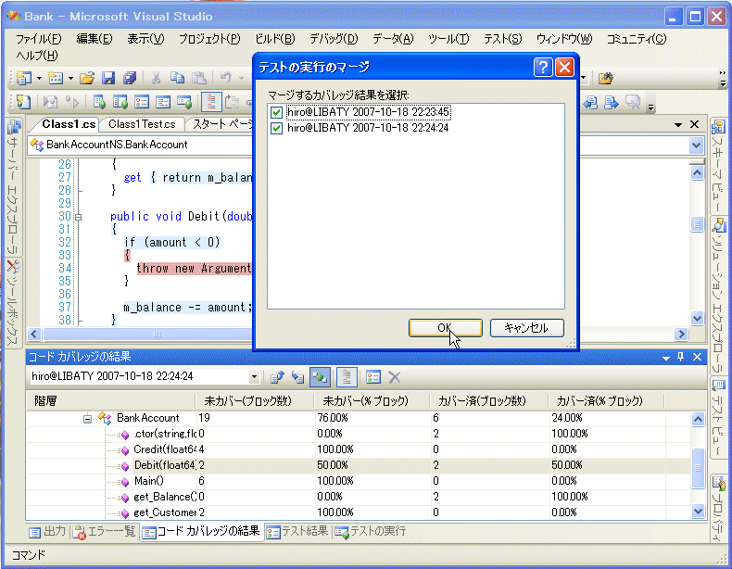
Task: Click the dialog help question mark button
Action: 543,68
